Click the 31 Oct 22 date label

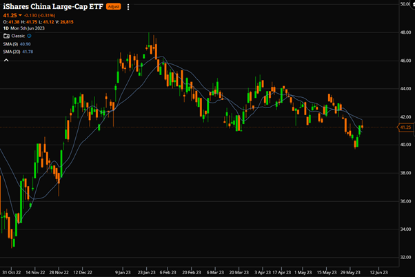pyautogui.click(x=12, y=272)
